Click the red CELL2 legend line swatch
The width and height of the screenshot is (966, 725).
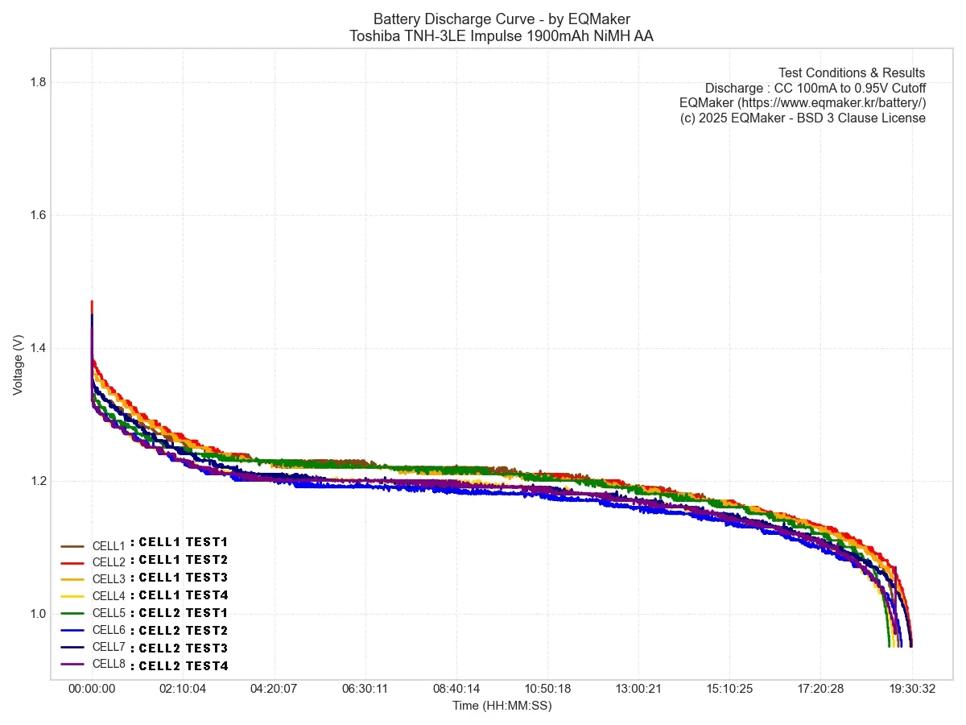(x=72, y=562)
